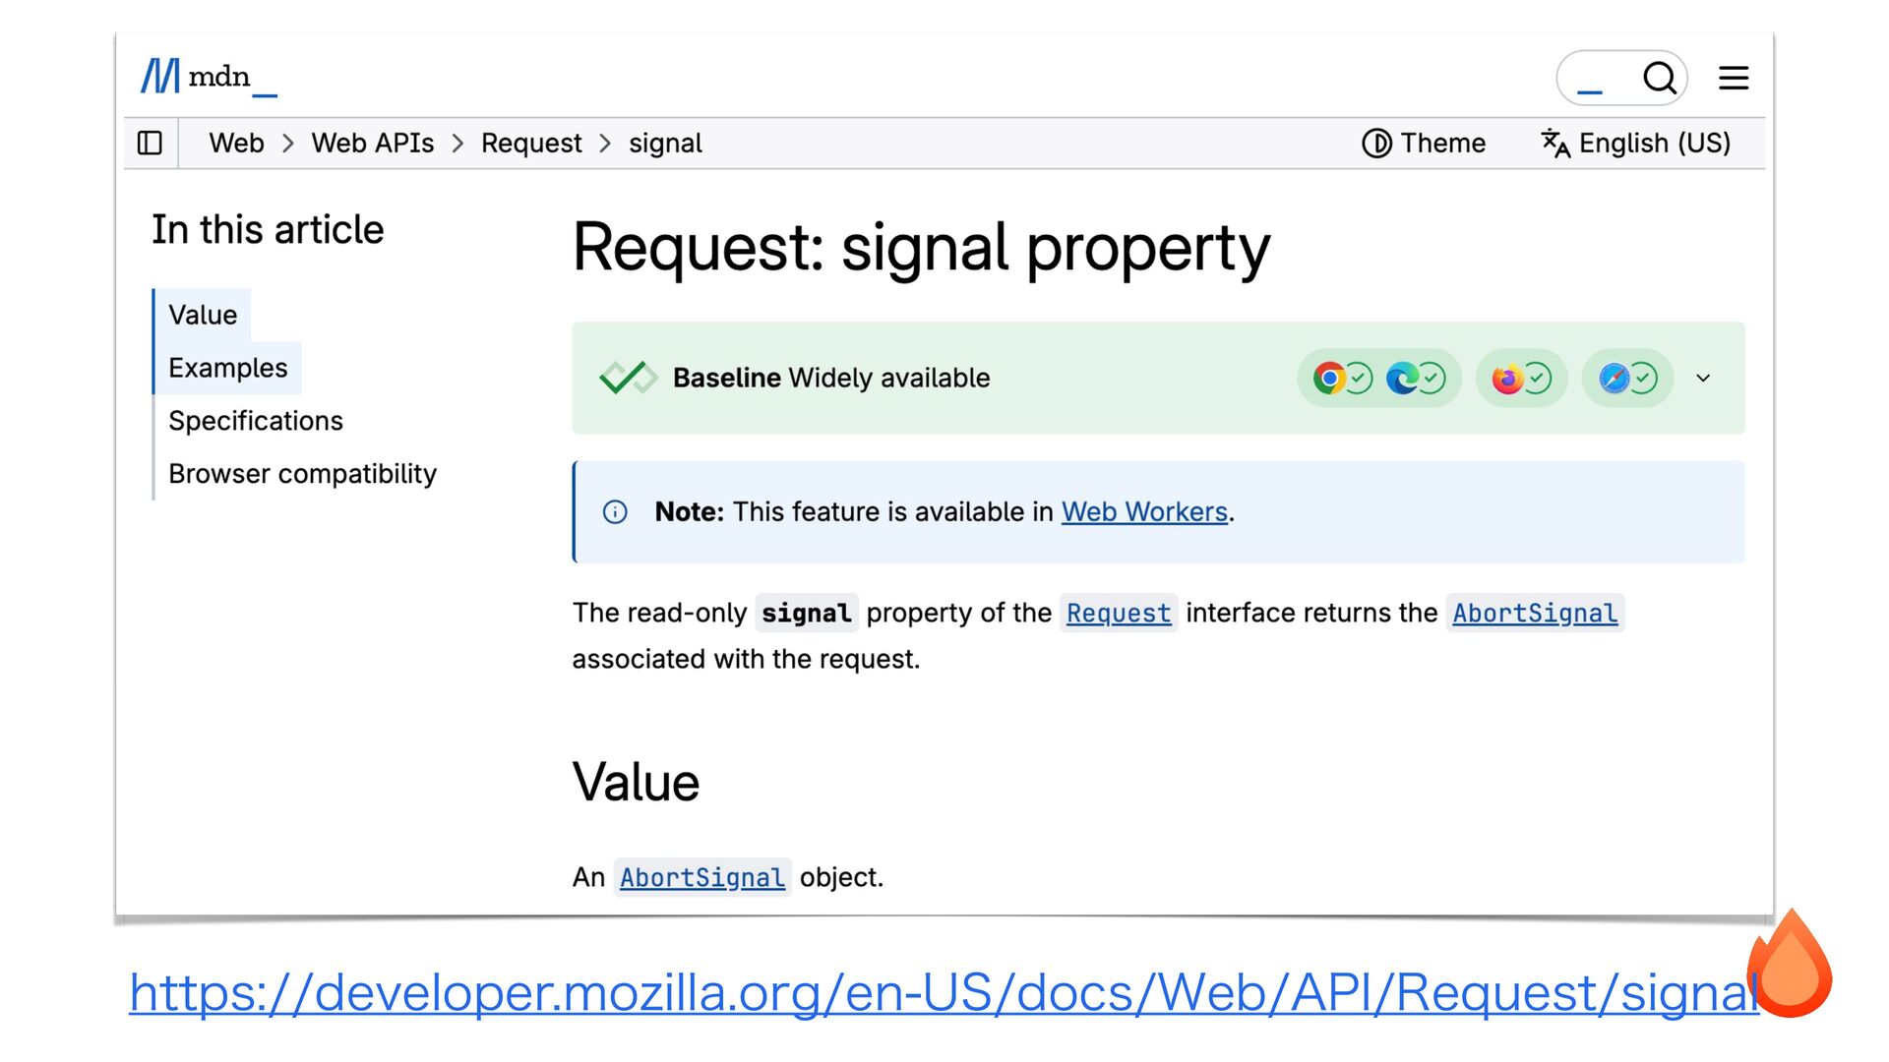Go to Web APIs breadcrumb
Image resolution: width=1889 pixels, height=1062 pixels.
click(373, 144)
